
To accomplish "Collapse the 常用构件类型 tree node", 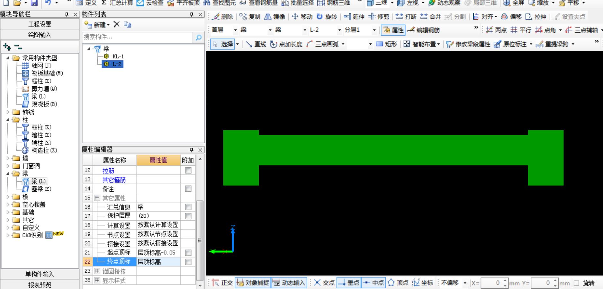I will tap(8, 58).
